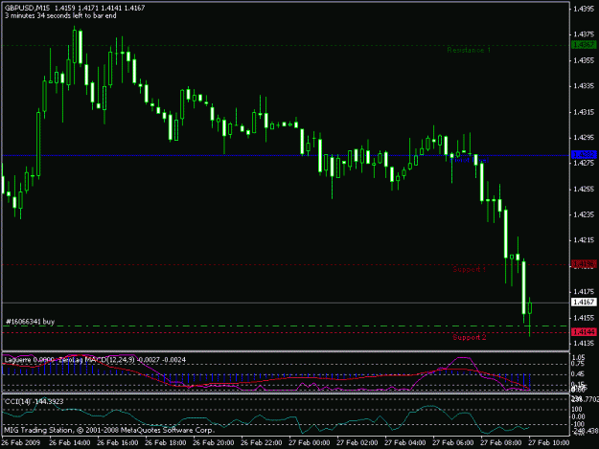Click the 1.4335 price axis value
Image resolution: width=599 pixels, height=449 pixels.
584,86
